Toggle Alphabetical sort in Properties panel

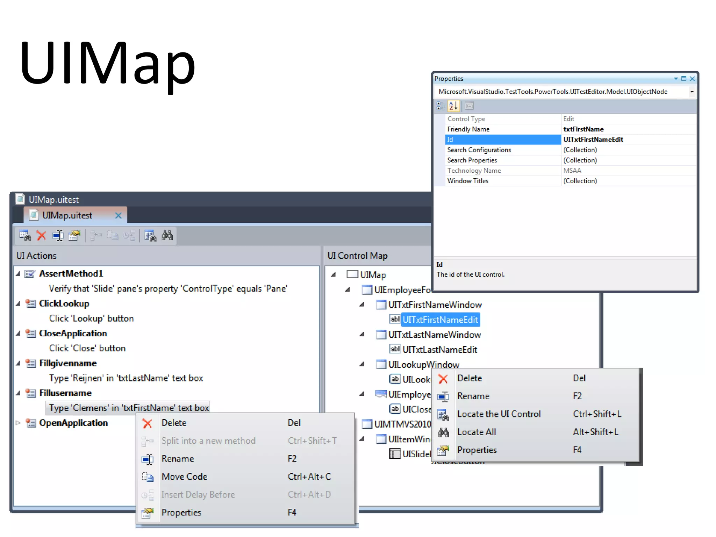tap(453, 106)
